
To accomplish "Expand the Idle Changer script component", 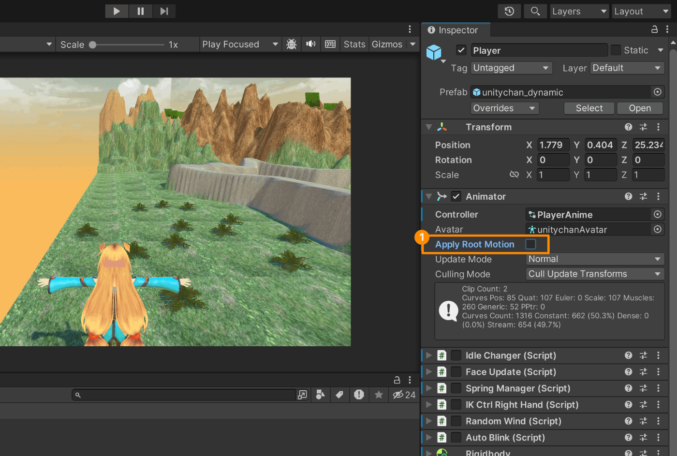I will click(x=429, y=355).
